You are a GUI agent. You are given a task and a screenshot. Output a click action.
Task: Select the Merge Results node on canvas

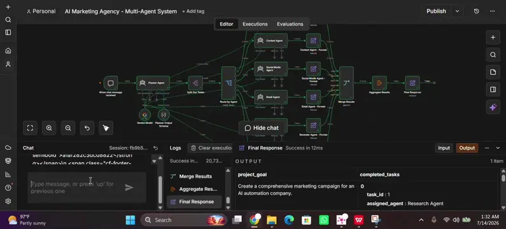[346, 83]
